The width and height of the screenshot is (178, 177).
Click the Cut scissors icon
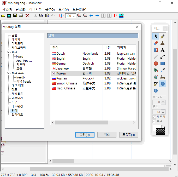tap(35, 16)
